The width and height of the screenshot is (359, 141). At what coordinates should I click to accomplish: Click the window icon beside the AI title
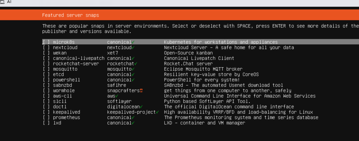[x=2, y=2]
